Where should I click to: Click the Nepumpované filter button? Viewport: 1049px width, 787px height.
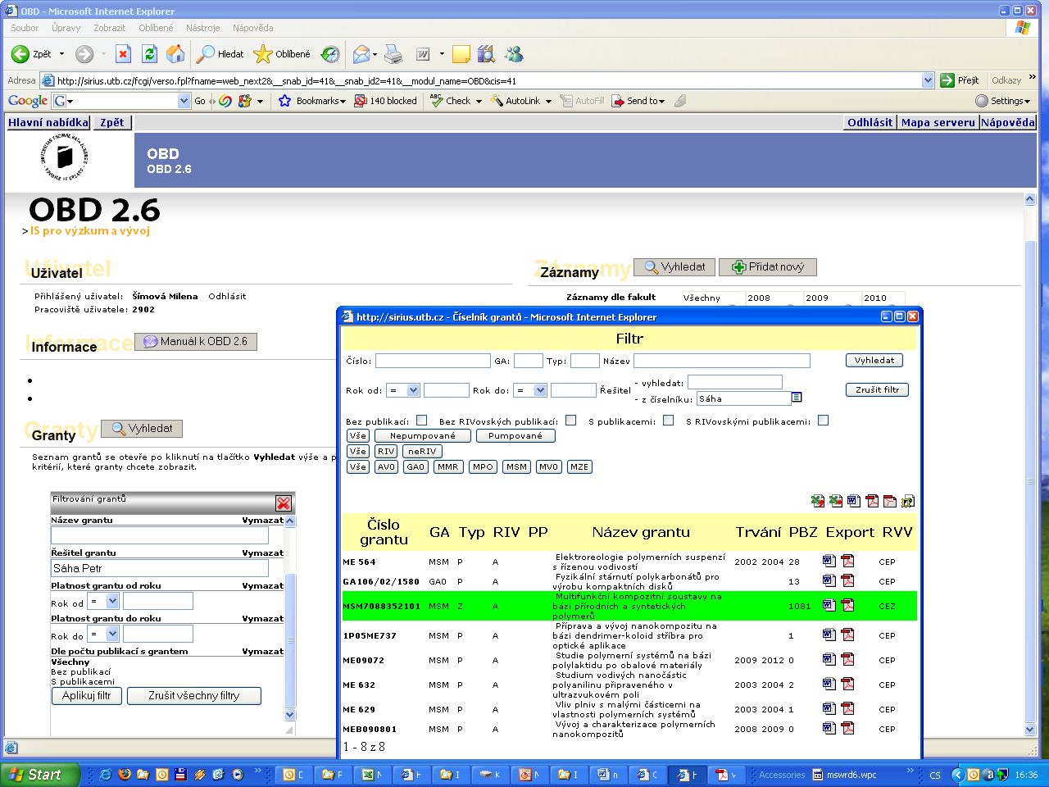click(422, 435)
